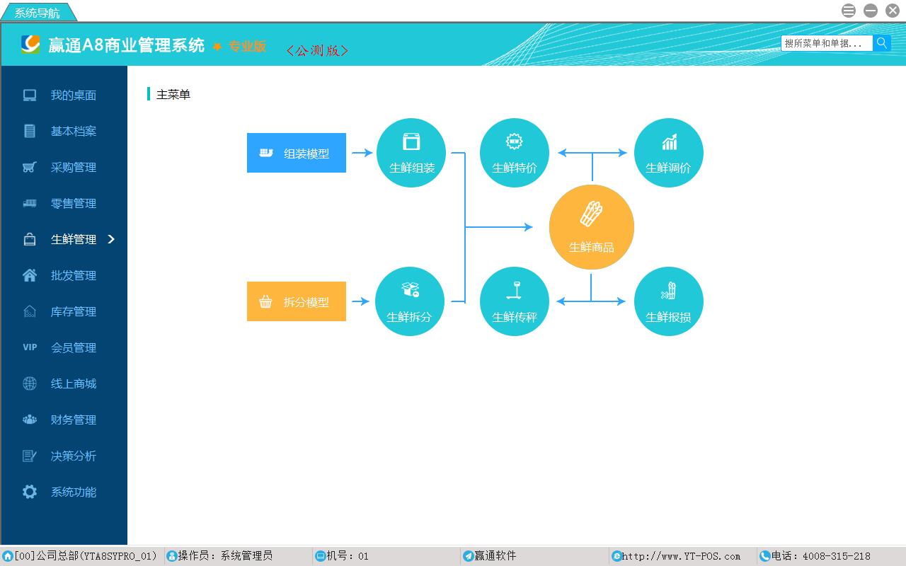Click the orange 拆分模型 button

(297, 301)
